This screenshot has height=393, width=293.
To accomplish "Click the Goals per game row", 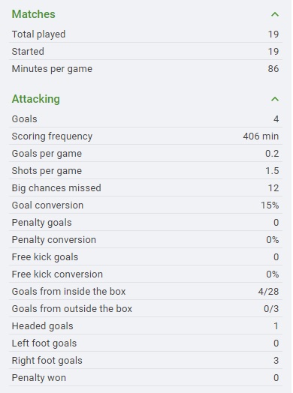I will (x=146, y=154).
